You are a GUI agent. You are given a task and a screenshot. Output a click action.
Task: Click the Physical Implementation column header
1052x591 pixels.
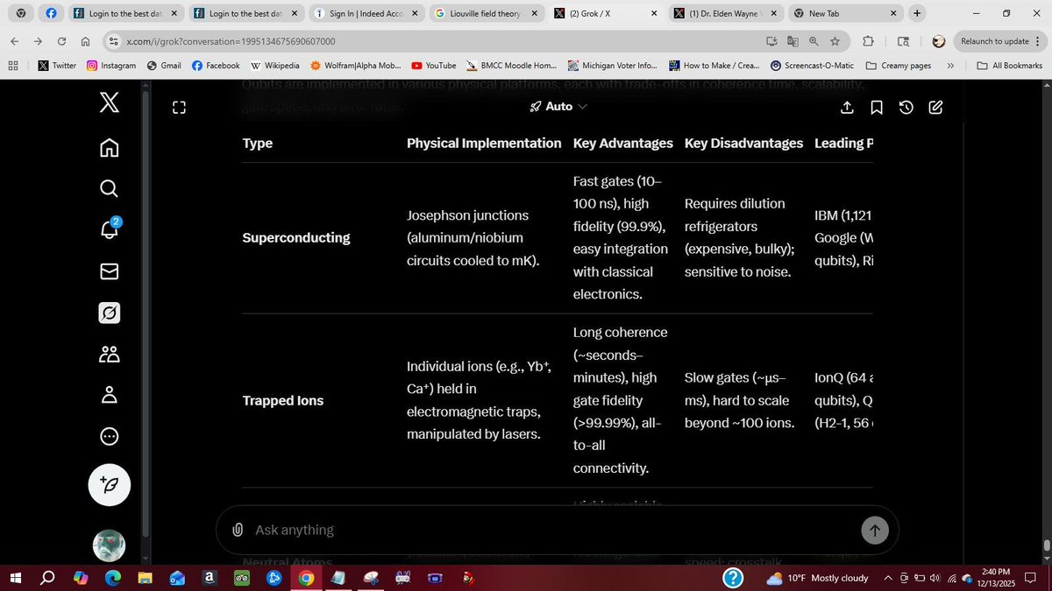click(484, 143)
